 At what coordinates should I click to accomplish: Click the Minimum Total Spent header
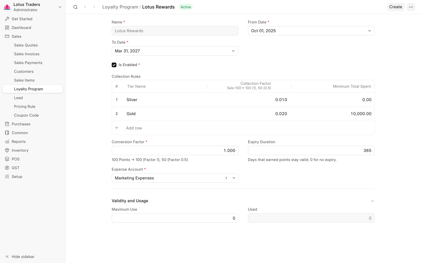pyautogui.click(x=352, y=86)
